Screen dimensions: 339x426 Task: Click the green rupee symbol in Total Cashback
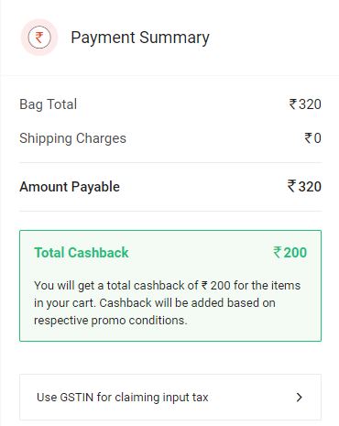coord(277,252)
